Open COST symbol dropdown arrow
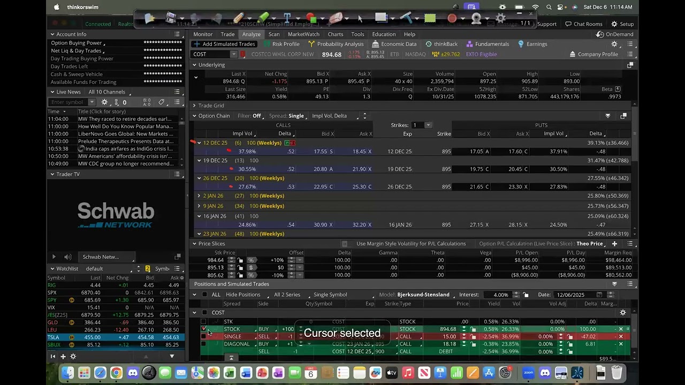The height and width of the screenshot is (385, 685). [233, 55]
